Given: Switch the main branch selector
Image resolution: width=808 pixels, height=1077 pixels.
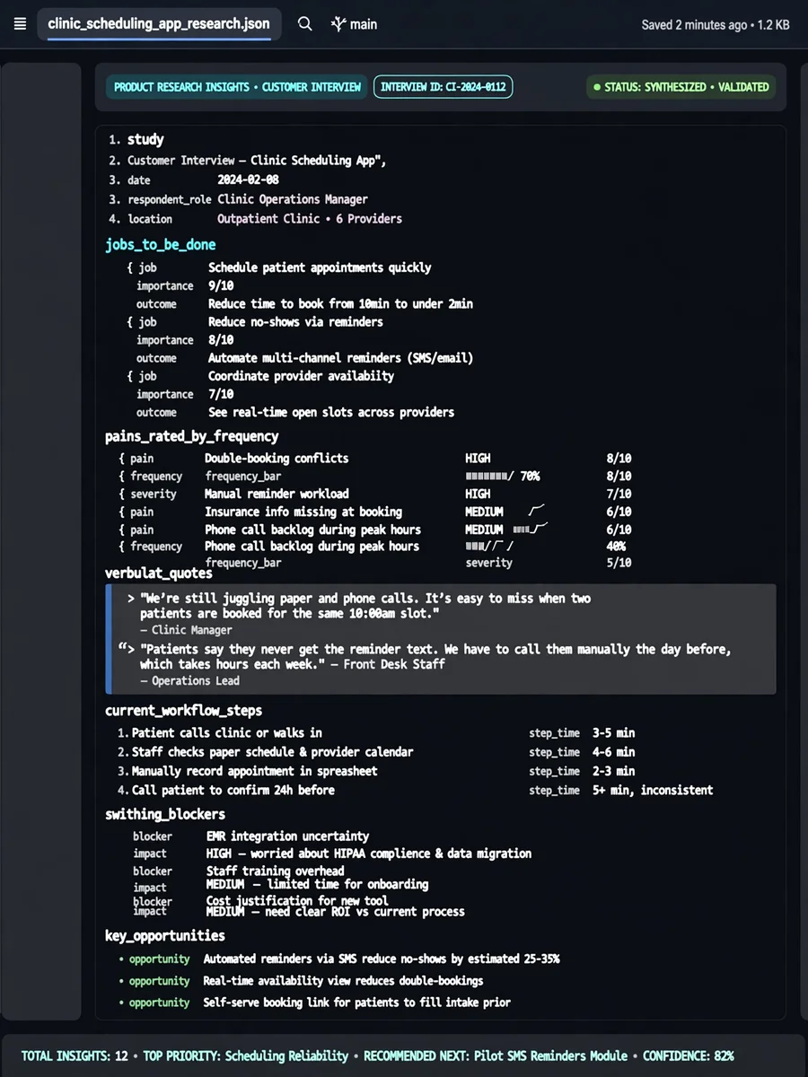Looking at the screenshot, I should coord(354,24).
